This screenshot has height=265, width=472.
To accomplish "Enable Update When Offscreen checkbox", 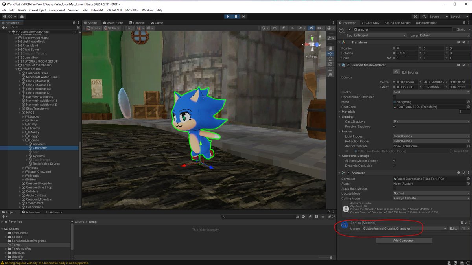I will [395, 97].
